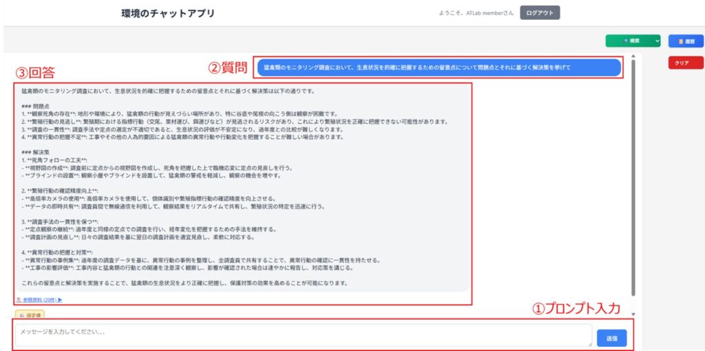Click the 環境のチャットアプリ title
705x351 pixels.
[168, 13]
